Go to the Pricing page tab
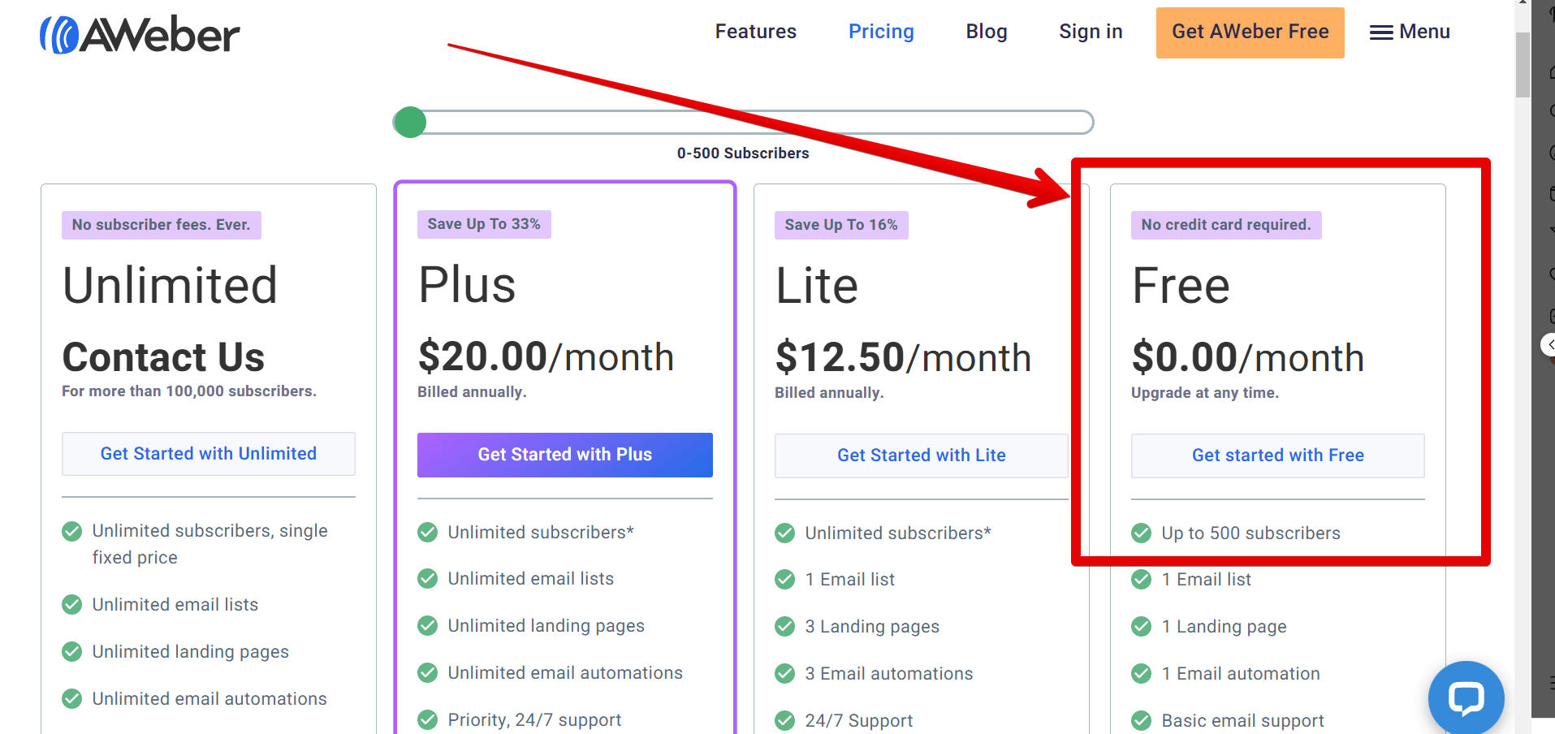The height and width of the screenshot is (734, 1555). pos(881,32)
